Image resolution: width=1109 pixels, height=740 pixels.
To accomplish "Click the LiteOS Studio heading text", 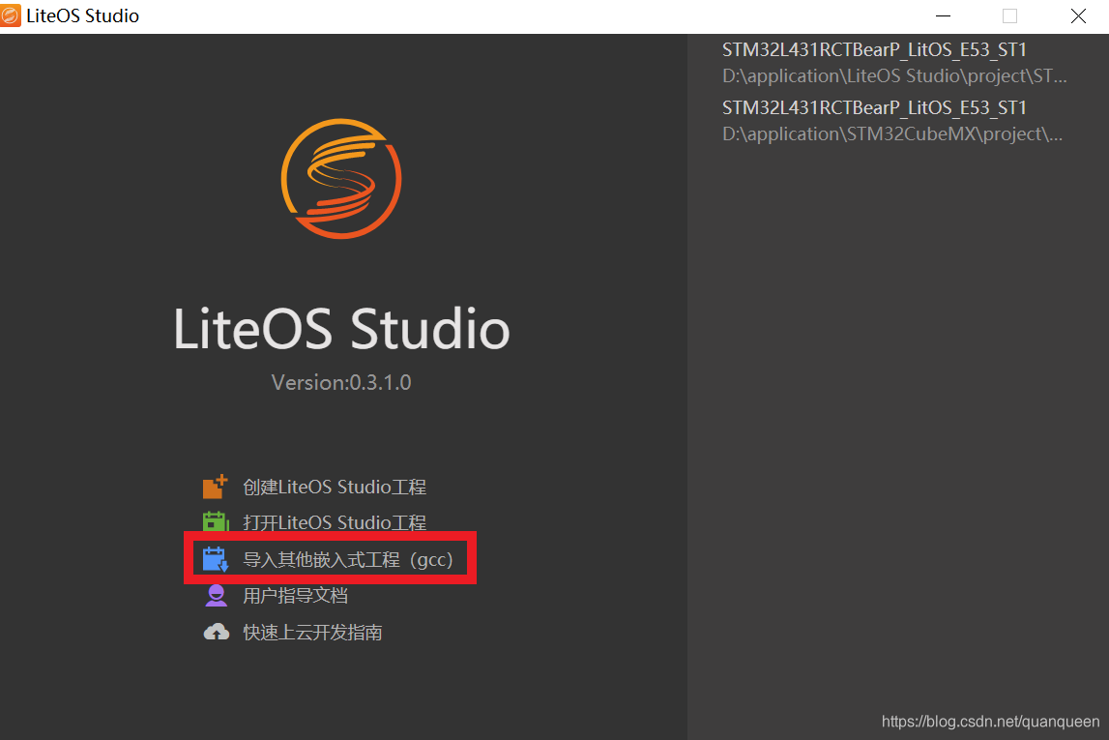I will click(x=341, y=329).
